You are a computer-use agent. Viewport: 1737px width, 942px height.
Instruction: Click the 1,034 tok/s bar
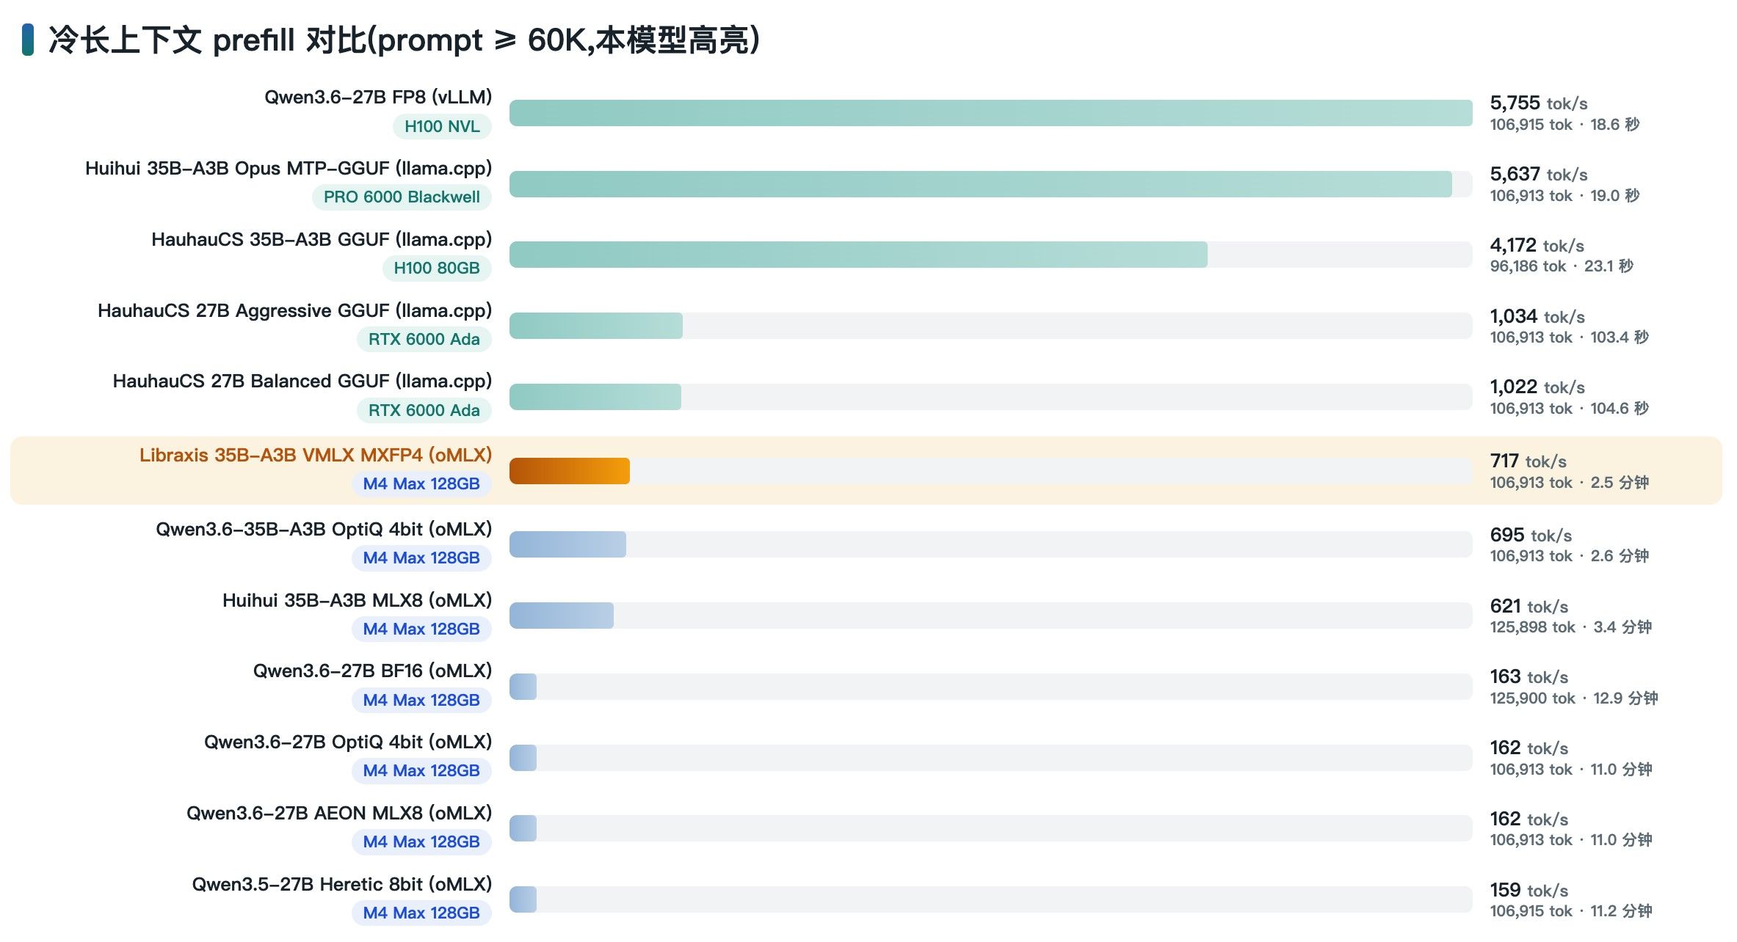coord(596,326)
